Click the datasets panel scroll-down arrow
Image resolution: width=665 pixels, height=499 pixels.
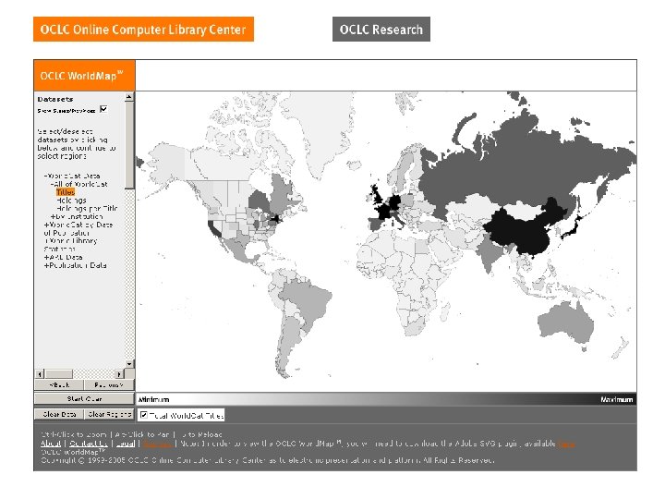pyautogui.click(x=129, y=364)
